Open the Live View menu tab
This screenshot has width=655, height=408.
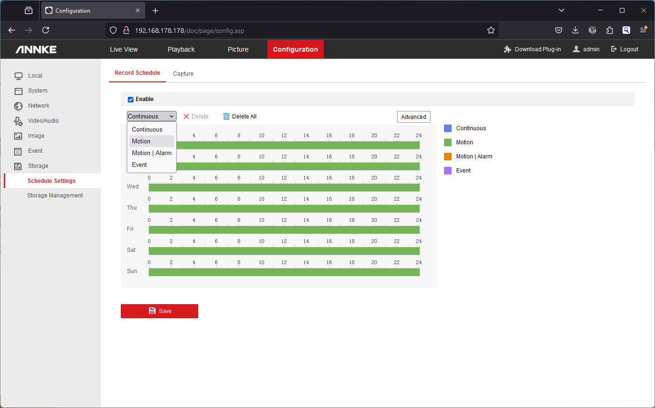click(x=124, y=49)
